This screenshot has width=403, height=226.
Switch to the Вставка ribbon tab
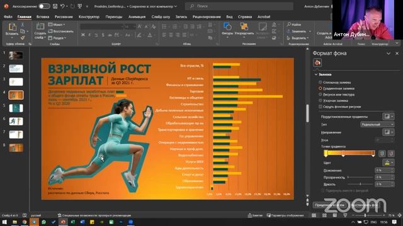43,17
